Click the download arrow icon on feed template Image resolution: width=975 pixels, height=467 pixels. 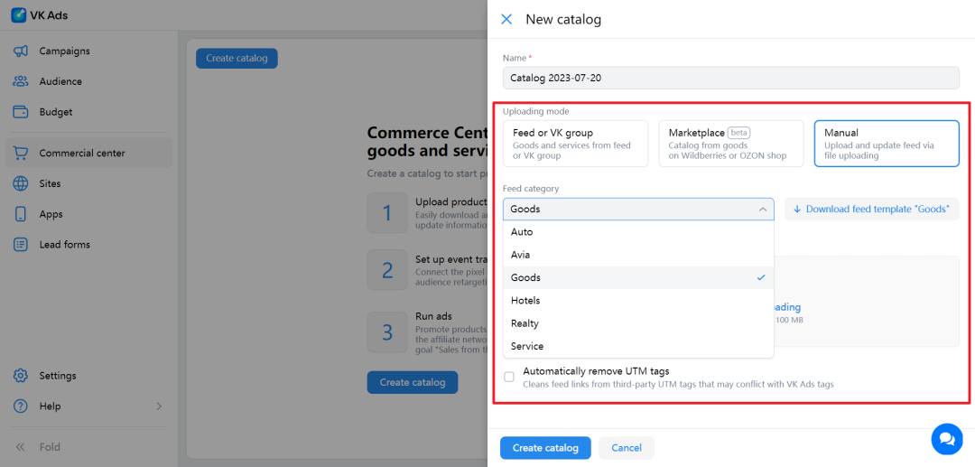(x=797, y=210)
